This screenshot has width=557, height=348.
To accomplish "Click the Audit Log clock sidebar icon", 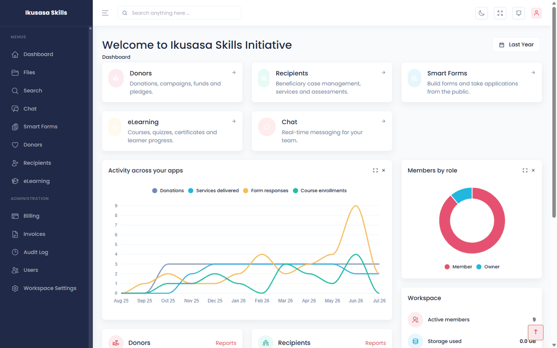I will (x=15, y=252).
